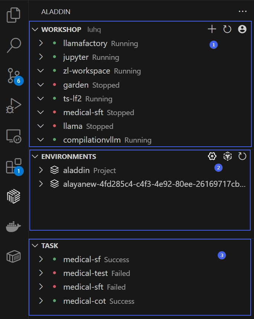Screen dimensions: 254x319
Task: Expand the llamafactory workshop item
Action: pos(41,43)
